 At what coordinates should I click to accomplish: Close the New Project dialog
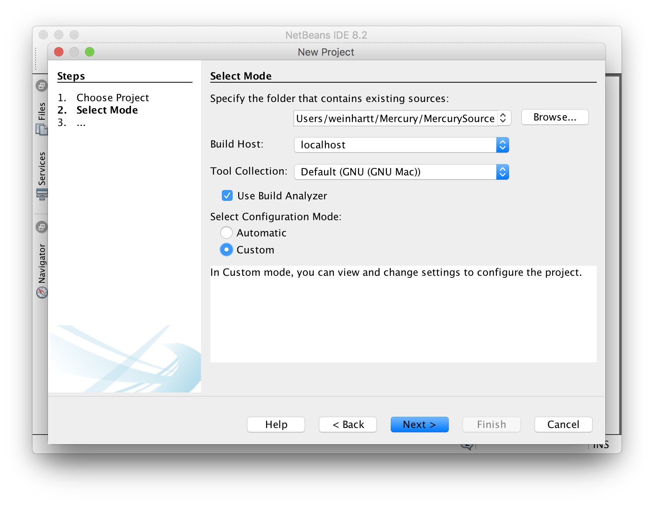(x=59, y=52)
